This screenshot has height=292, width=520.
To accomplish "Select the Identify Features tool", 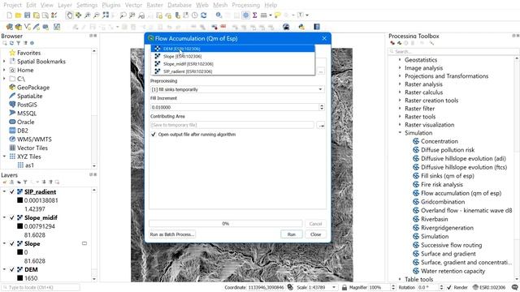I will tap(219, 15).
